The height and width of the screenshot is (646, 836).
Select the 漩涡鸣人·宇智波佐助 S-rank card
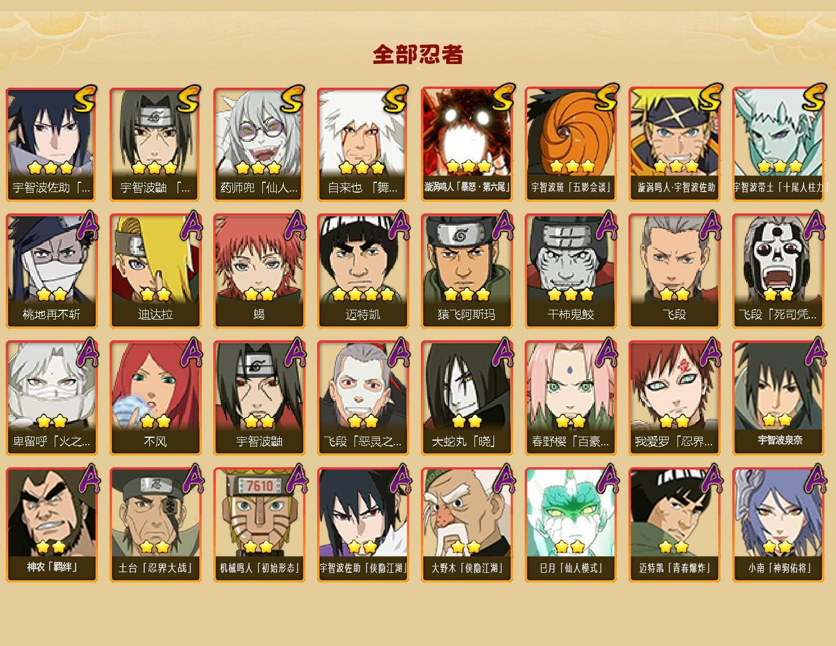coord(675,144)
